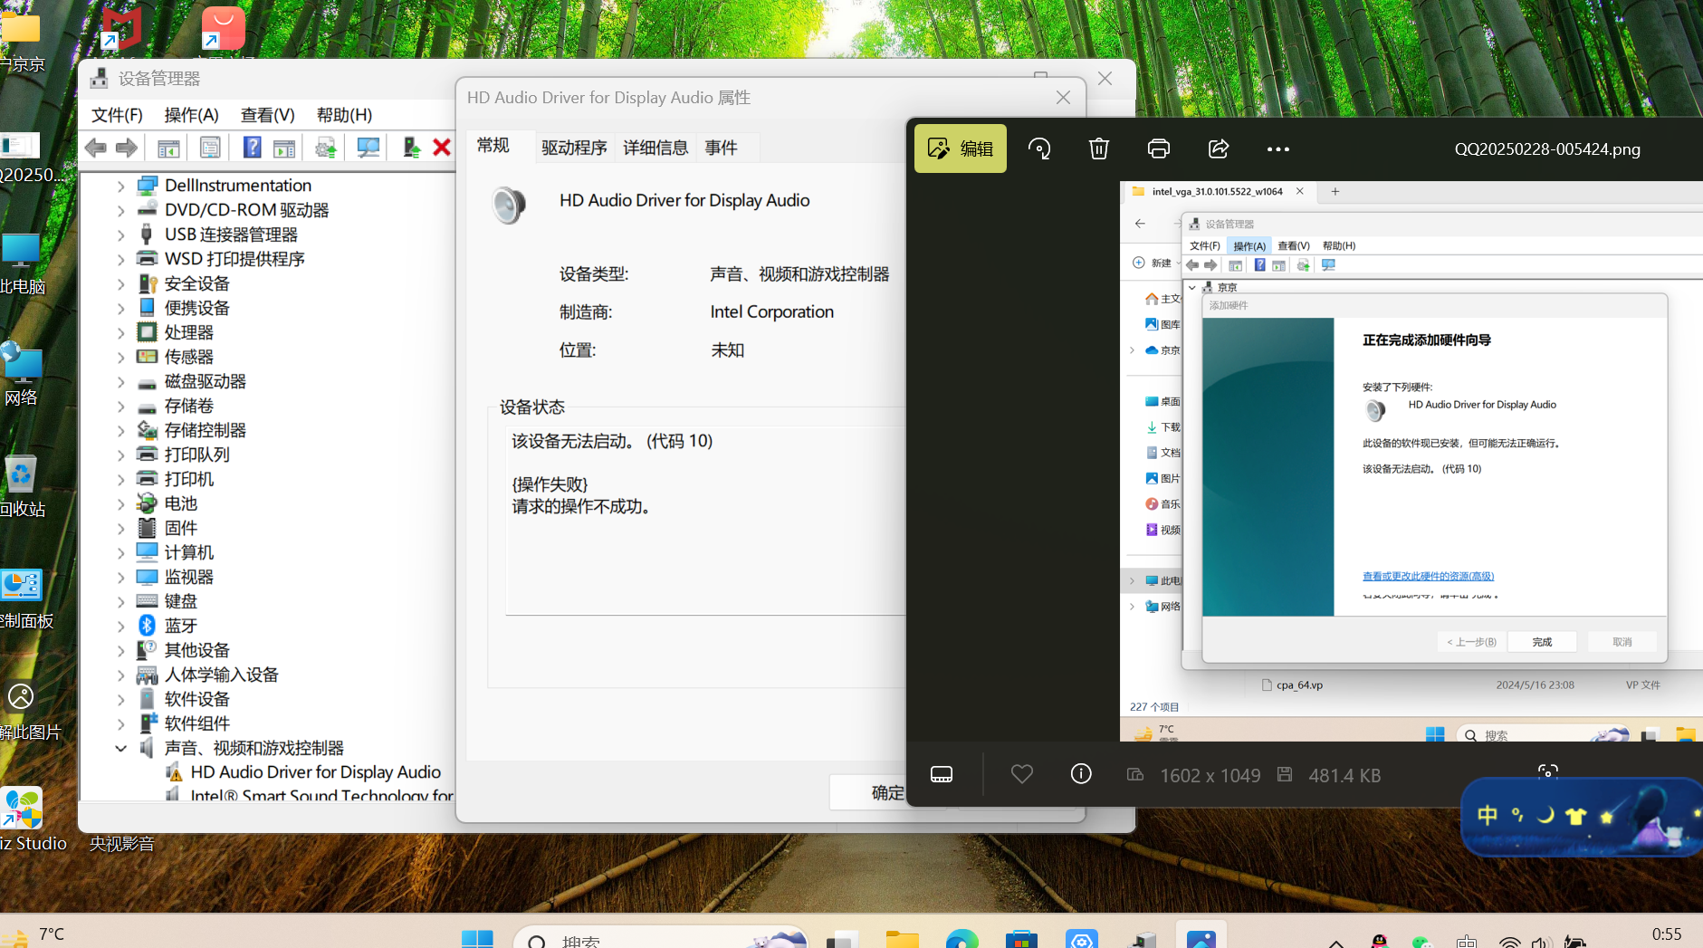Click the Back arrow in Device Manager toolbar
Viewport: 1703px width, 948px height.
click(x=95, y=148)
